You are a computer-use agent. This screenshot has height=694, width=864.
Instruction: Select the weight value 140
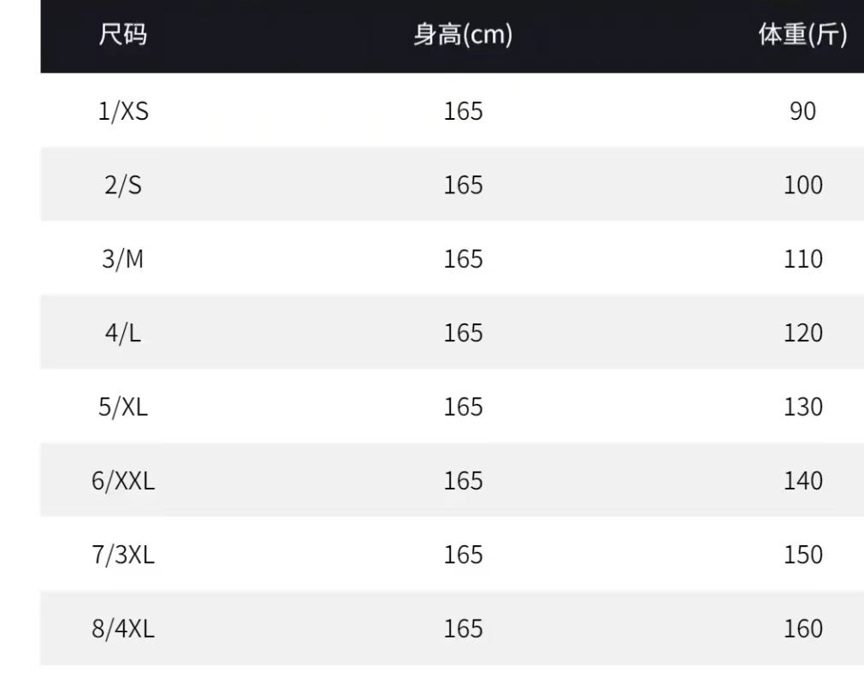point(802,481)
